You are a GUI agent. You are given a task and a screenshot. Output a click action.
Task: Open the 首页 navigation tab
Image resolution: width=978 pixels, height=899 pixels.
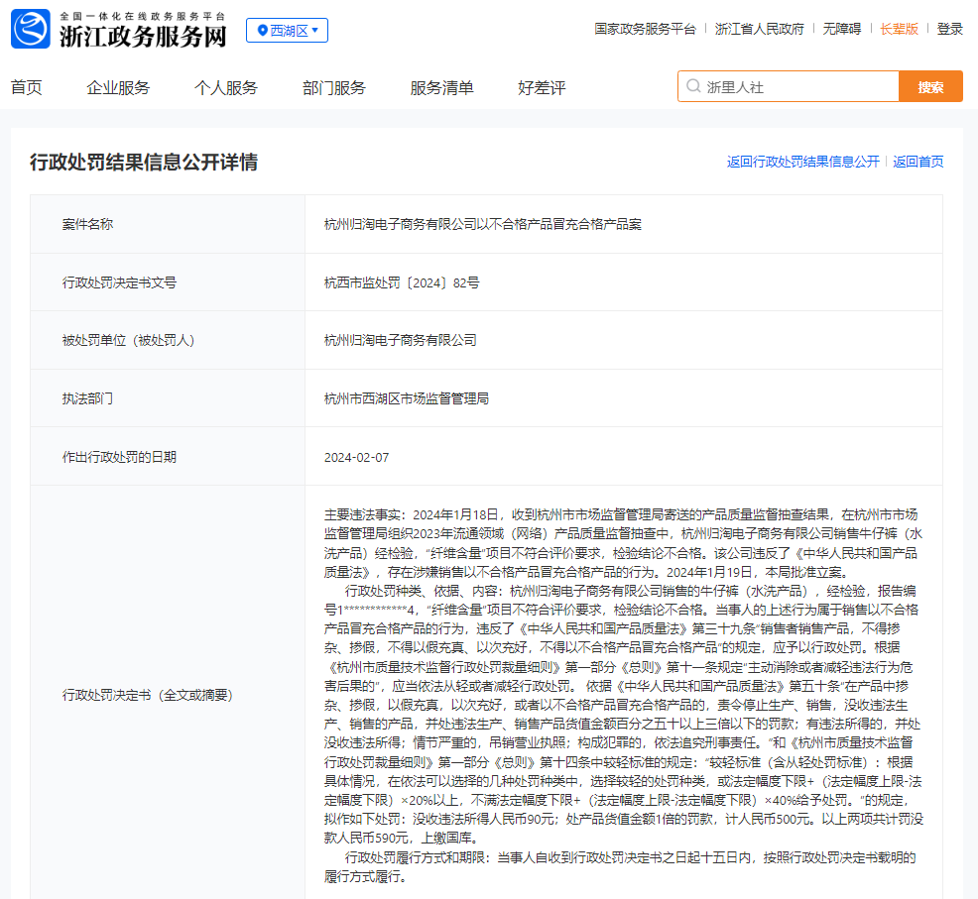point(26,87)
